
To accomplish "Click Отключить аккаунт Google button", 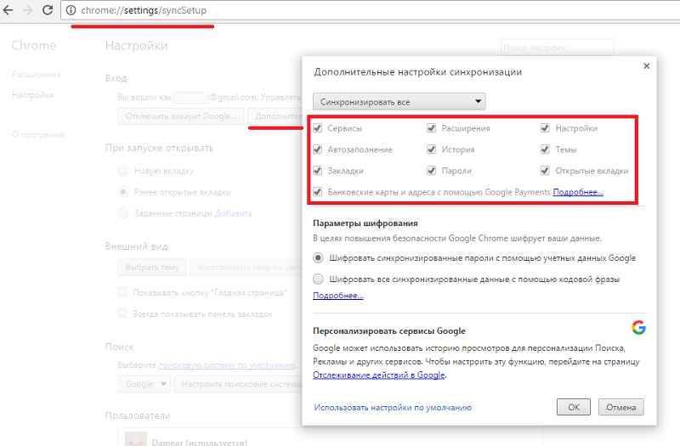I will 181,116.
